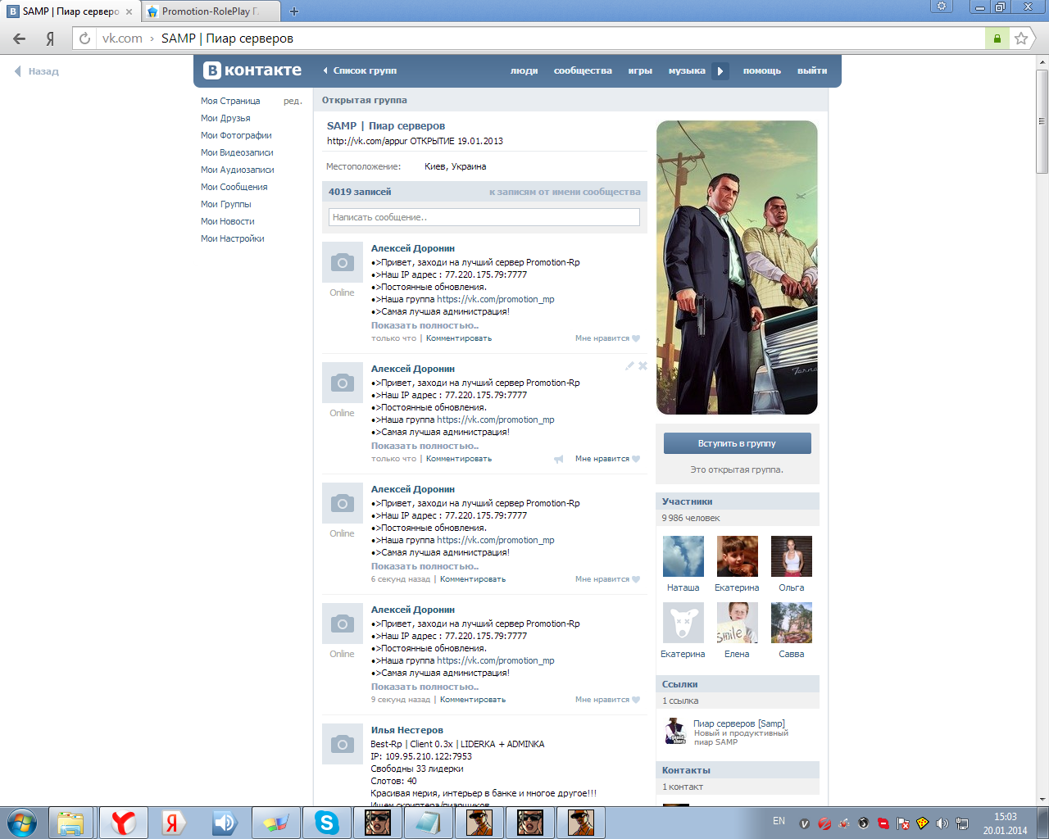Click the Yandex Я home button
Viewport: 1049px width, 839px height.
pos(50,39)
